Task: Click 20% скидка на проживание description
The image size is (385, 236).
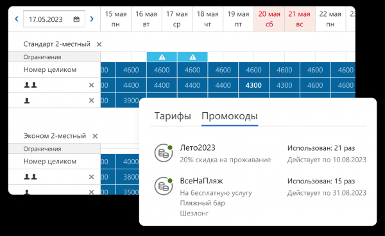Action: (225, 160)
